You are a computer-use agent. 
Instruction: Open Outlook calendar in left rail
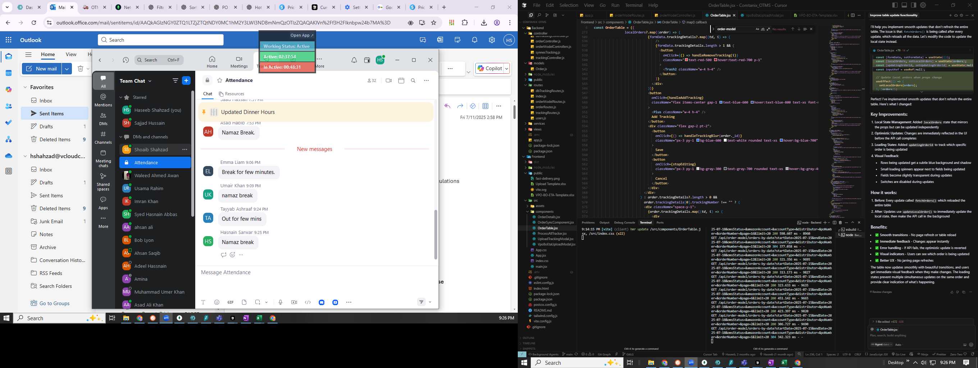(9, 73)
